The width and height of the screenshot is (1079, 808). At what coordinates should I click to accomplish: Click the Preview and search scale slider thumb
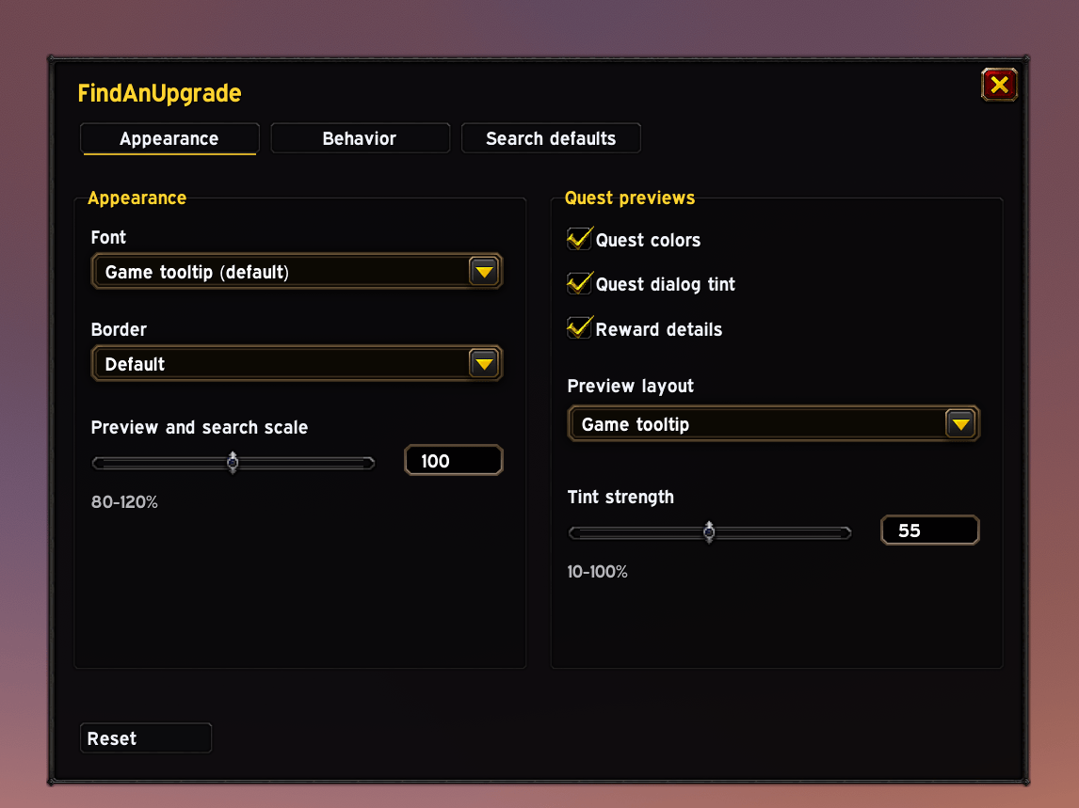[x=233, y=463]
